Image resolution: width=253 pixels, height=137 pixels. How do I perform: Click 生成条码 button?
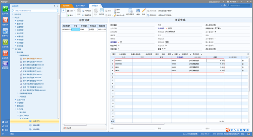[122, 54]
